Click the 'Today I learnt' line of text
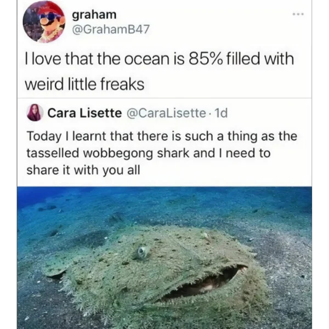 coord(162,136)
